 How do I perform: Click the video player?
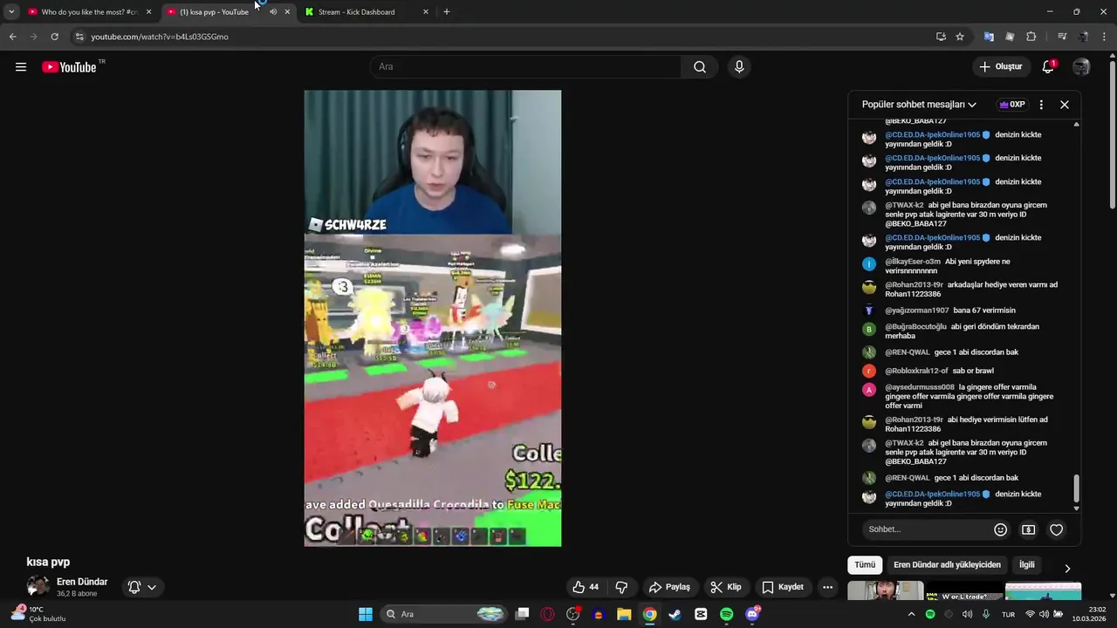(433, 318)
